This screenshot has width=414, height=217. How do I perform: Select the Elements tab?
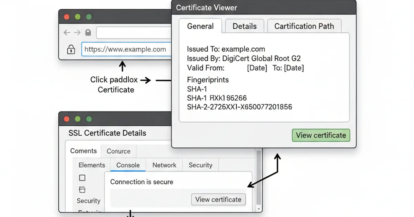[x=92, y=165]
